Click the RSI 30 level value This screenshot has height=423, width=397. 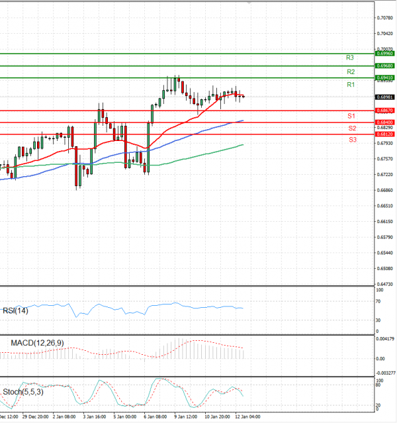378,320
